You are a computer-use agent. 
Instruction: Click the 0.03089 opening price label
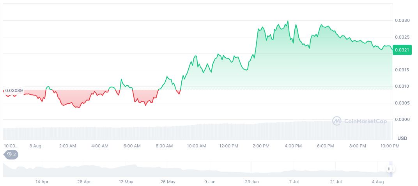coord(14,90)
